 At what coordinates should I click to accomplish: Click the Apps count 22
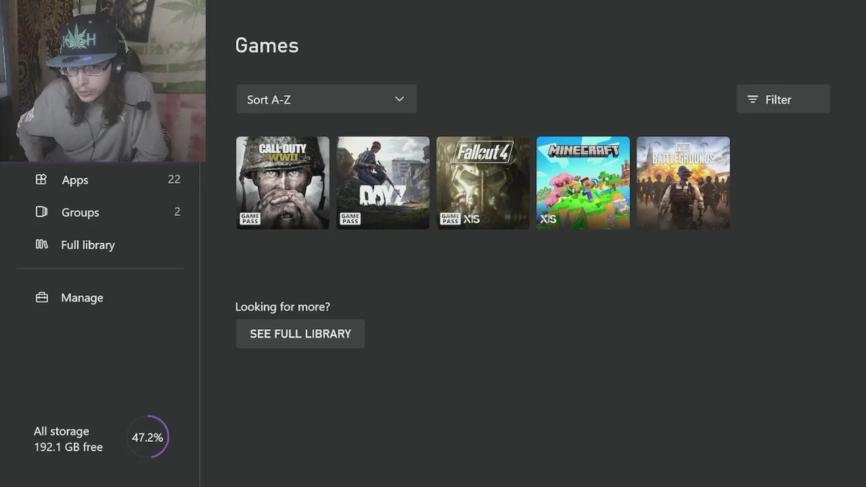(x=174, y=179)
